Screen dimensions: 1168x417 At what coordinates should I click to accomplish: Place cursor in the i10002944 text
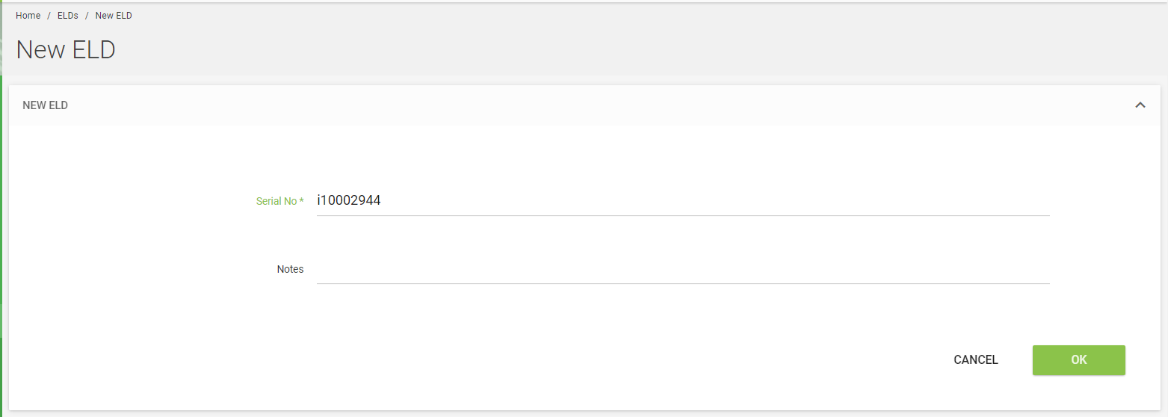click(349, 200)
